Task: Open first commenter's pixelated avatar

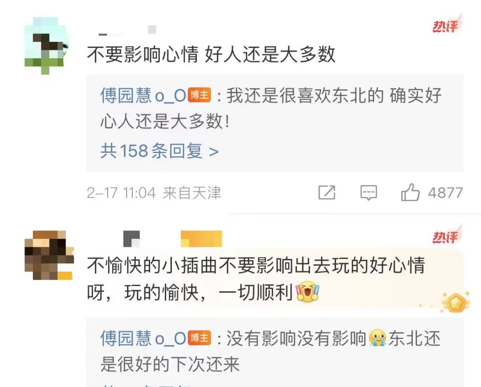Action: 46,46
